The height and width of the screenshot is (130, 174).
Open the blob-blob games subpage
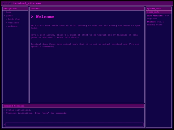click(14, 19)
